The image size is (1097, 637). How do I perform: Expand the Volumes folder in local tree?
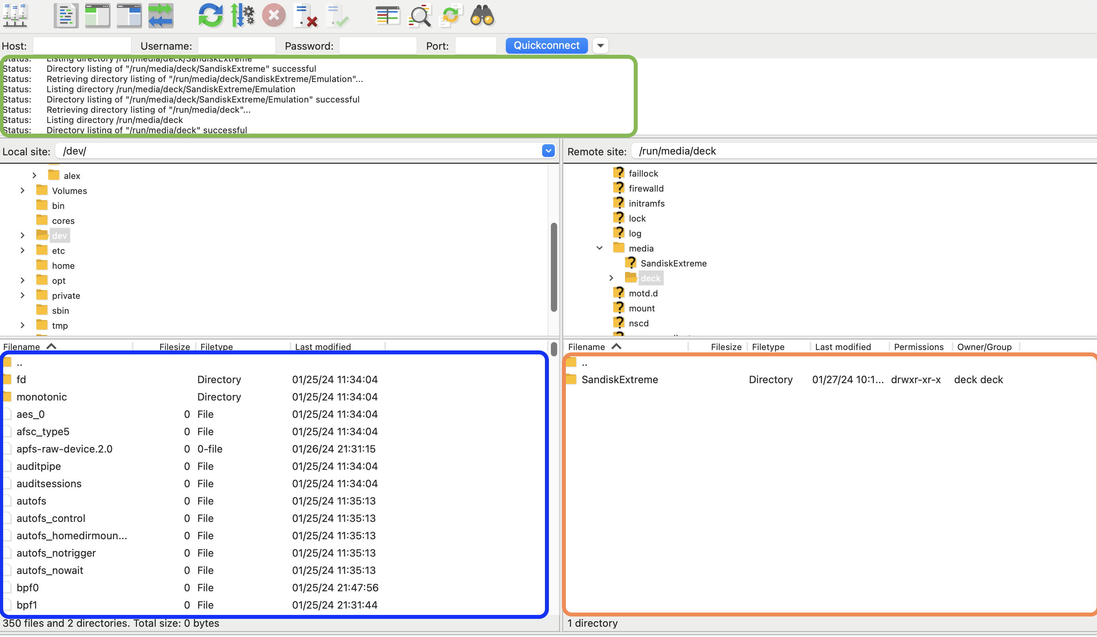(x=22, y=190)
